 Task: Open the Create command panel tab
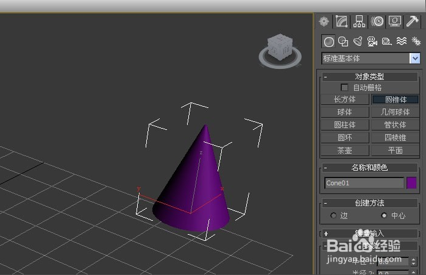tap(324, 21)
